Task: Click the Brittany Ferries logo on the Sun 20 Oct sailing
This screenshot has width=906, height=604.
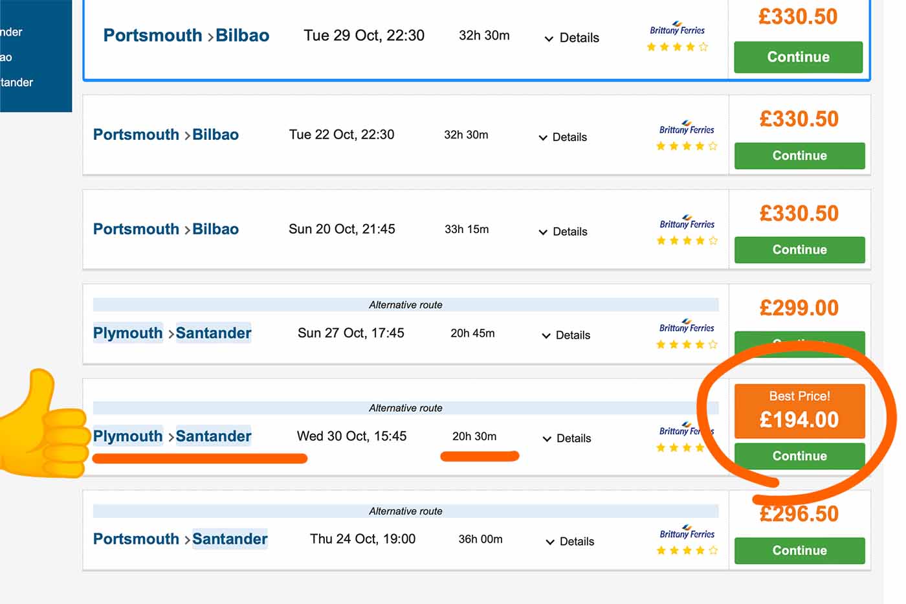Action: [x=687, y=223]
